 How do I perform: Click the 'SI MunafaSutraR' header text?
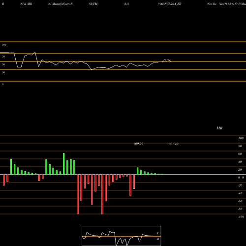(x=61, y=4)
